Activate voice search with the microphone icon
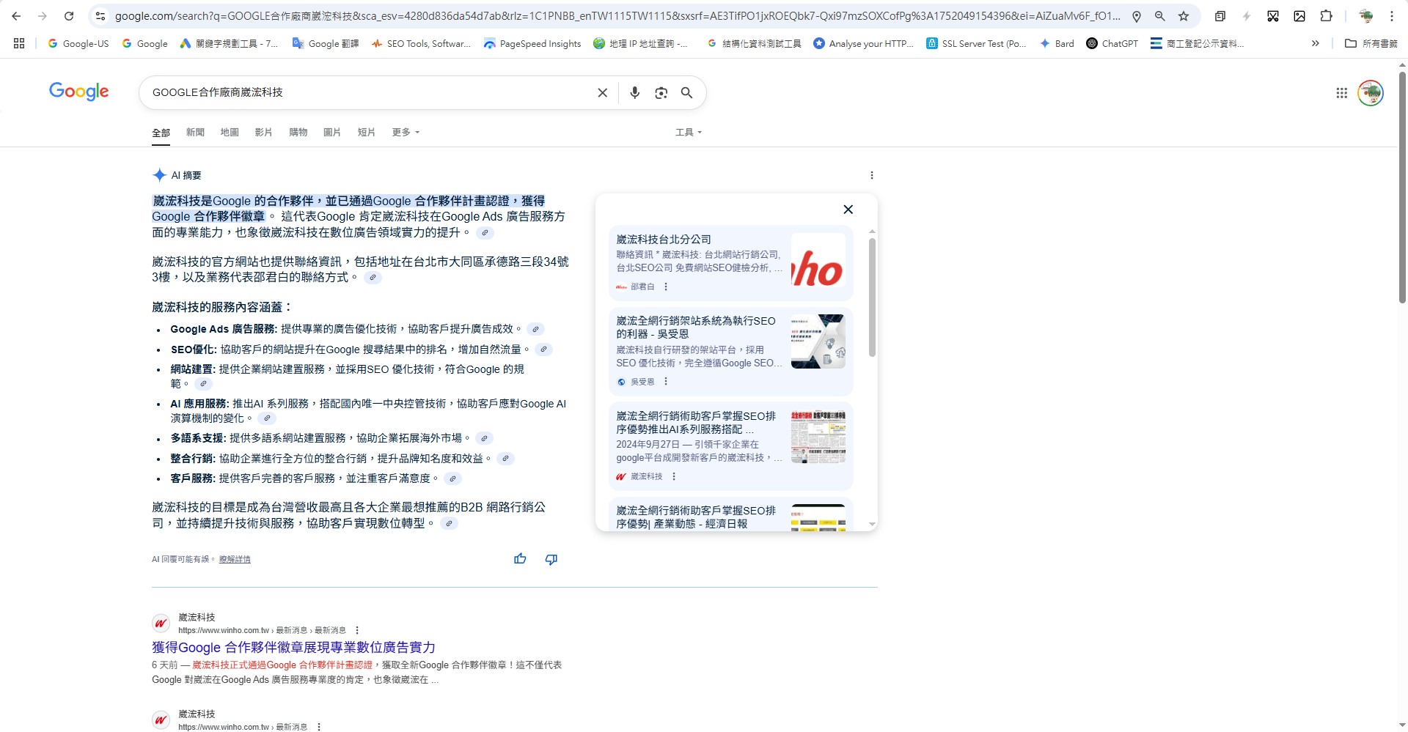The image size is (1408, 732). pyautogui.click(x=634, y=93)
